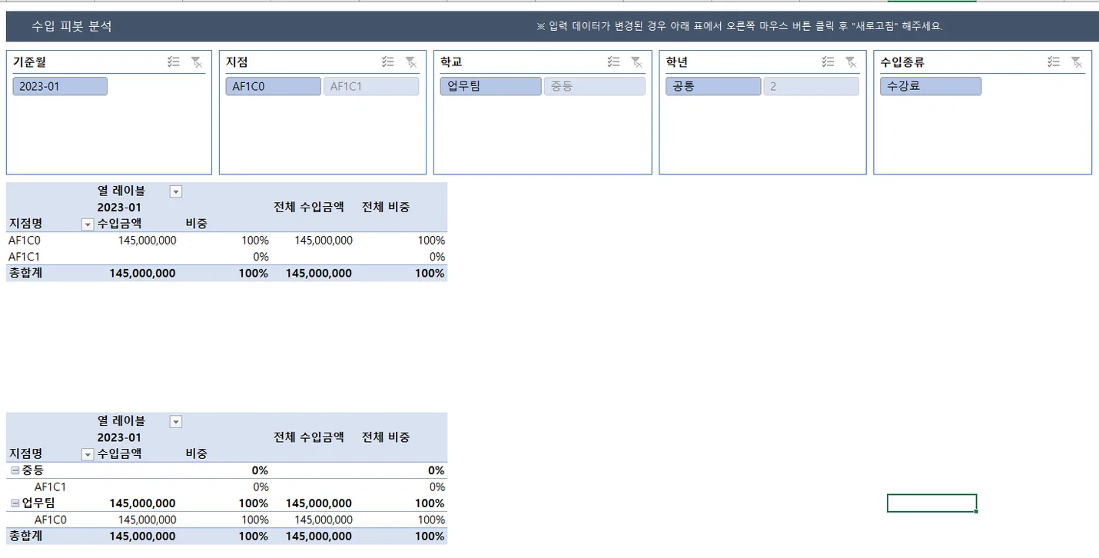1099x558 pixels.
Task: Select the dimmed AF1C1 slicer item
Action: coord(371,86)
